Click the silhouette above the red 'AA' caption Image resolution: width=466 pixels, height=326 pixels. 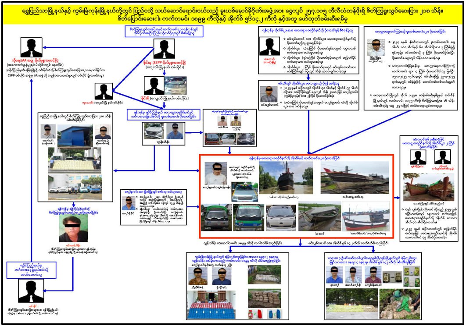point(31,47)
